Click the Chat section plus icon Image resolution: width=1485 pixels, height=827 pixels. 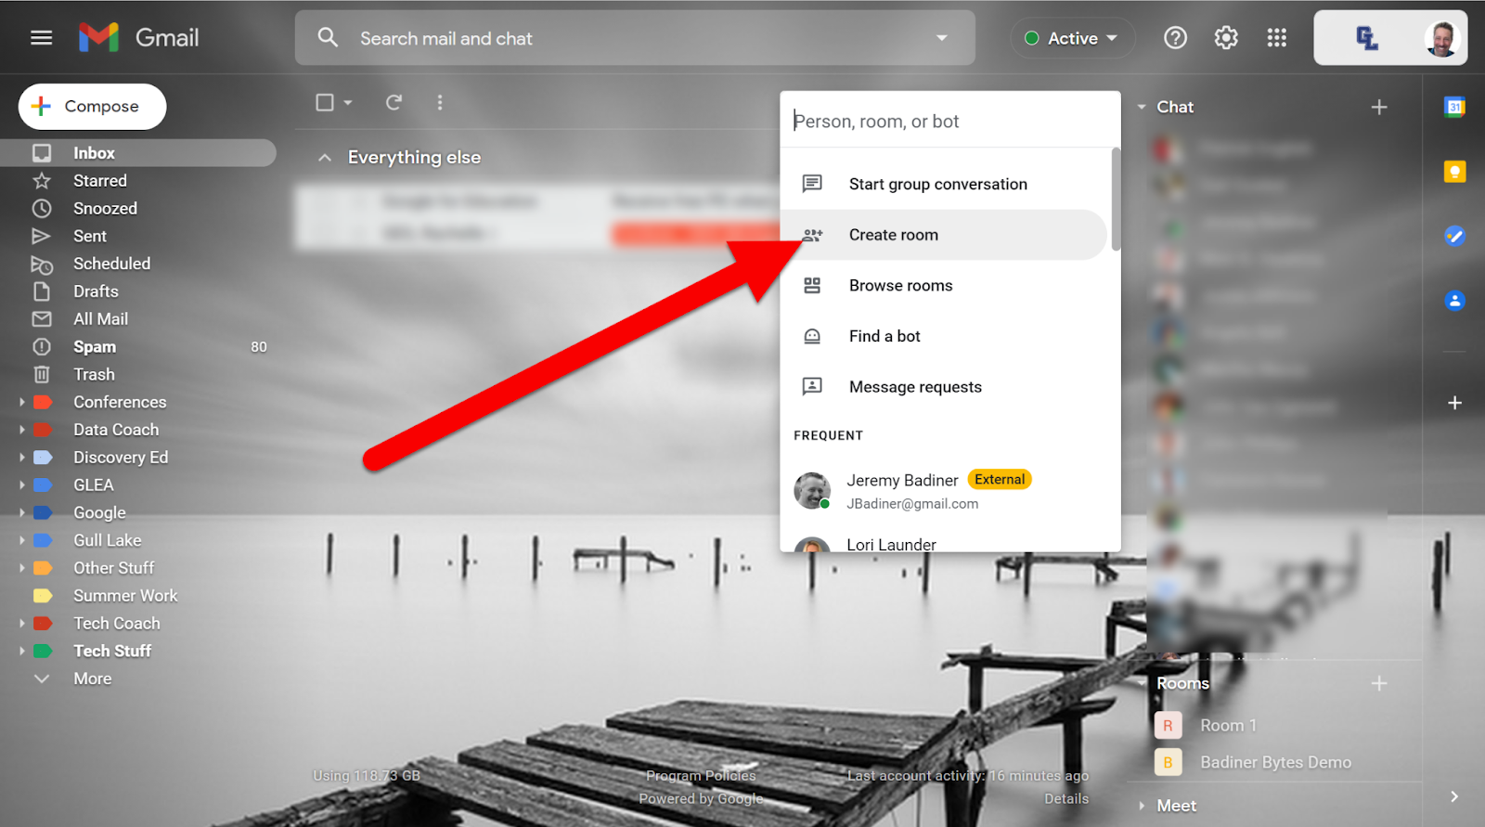(1379, 108)
